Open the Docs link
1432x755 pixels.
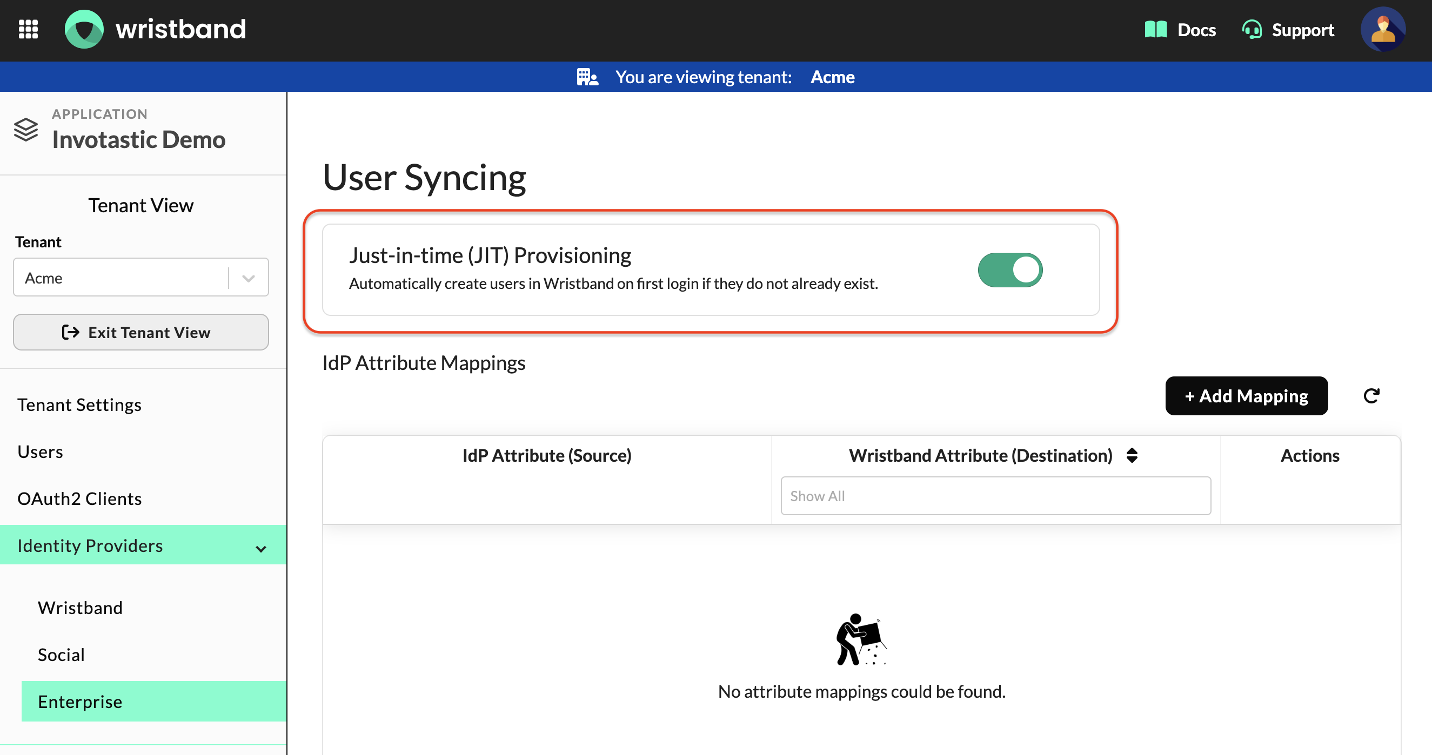pyautogui.click(x=1196, y=30)
